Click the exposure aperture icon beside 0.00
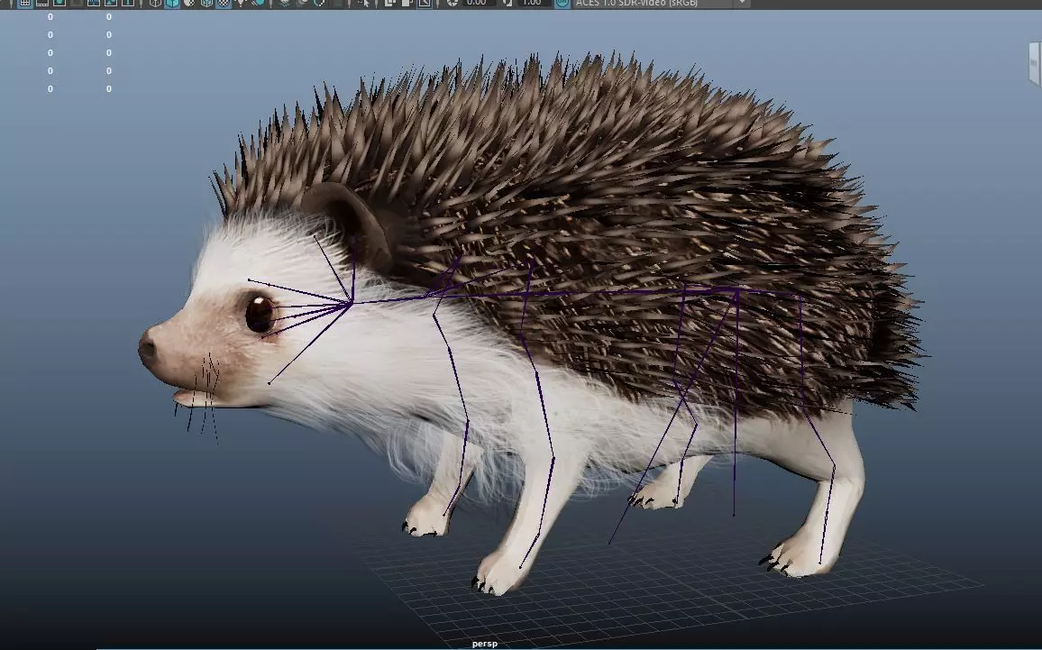The width and height of the screenshot is (1042, 650). pyautogui.click(x=452, y=3)
